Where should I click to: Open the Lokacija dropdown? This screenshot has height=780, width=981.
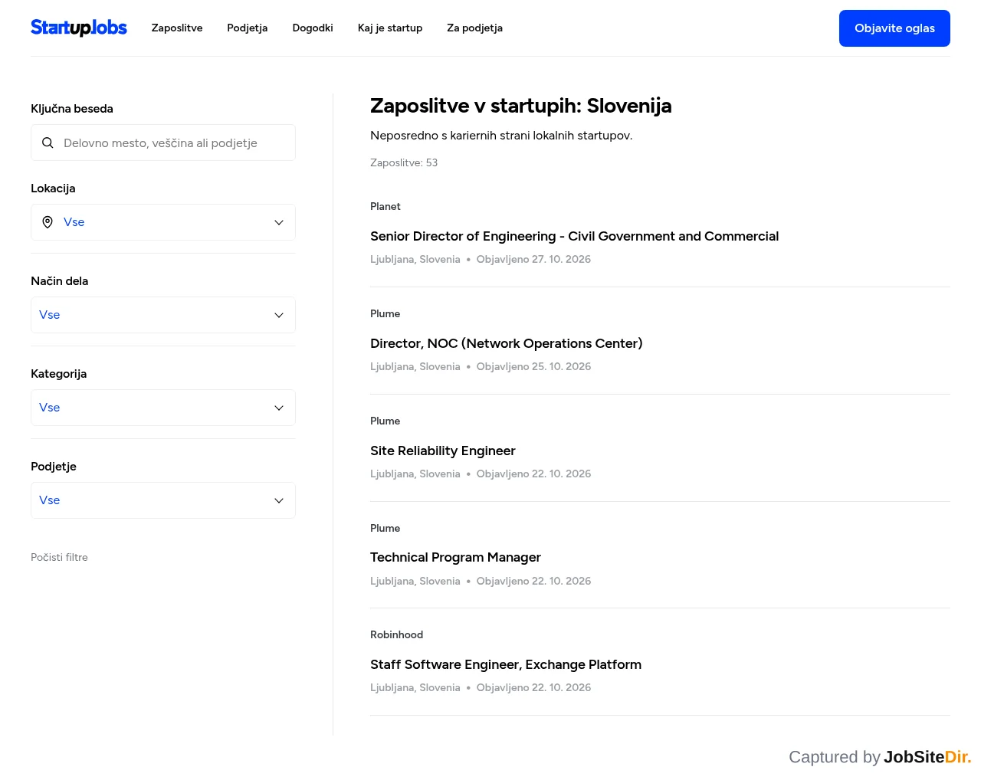pyautogui.click(x=163, y=222)
